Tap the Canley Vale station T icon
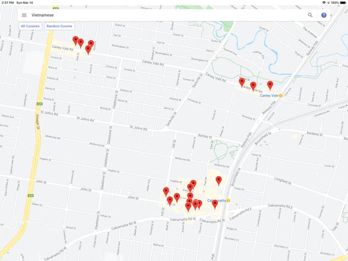 pyautogui.click(x=281, y=95)
